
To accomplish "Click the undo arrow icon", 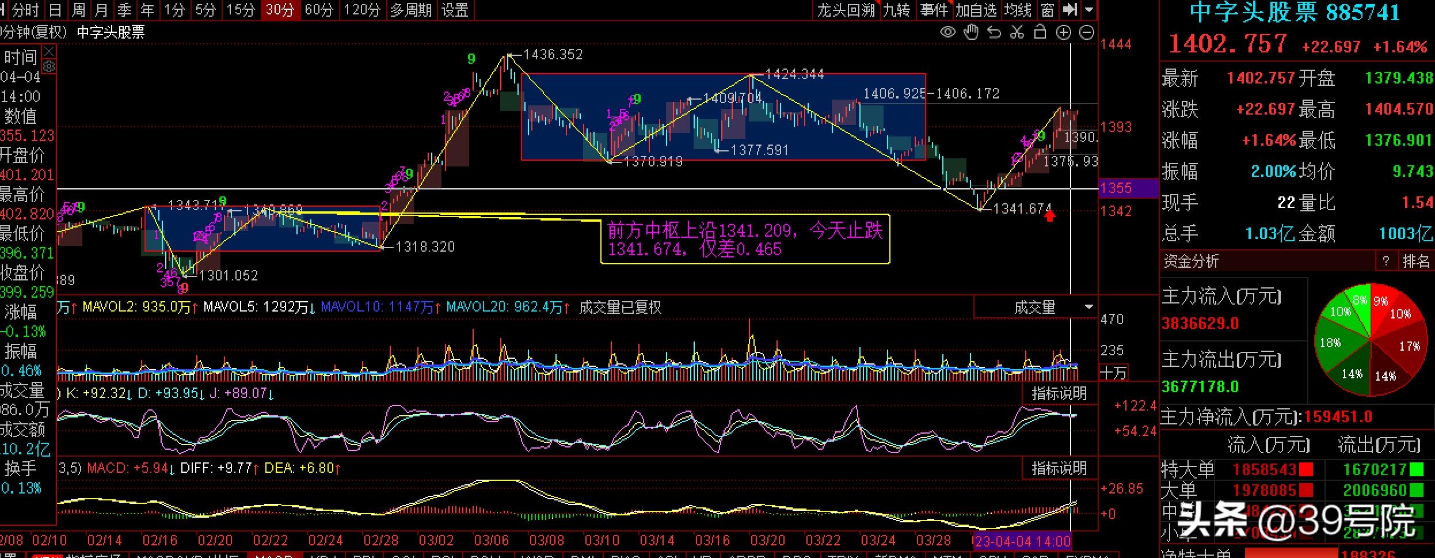I will click(x=994, y=33).
